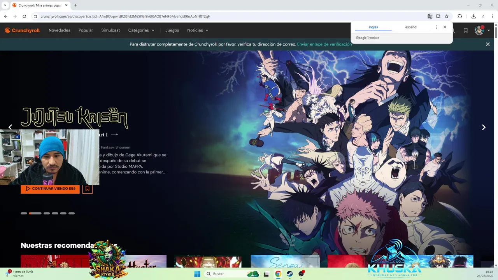This screenshot has height=280, width=498.
Task: Open the Jujutsu Kaisen title logo
Action: coord(74,117)
